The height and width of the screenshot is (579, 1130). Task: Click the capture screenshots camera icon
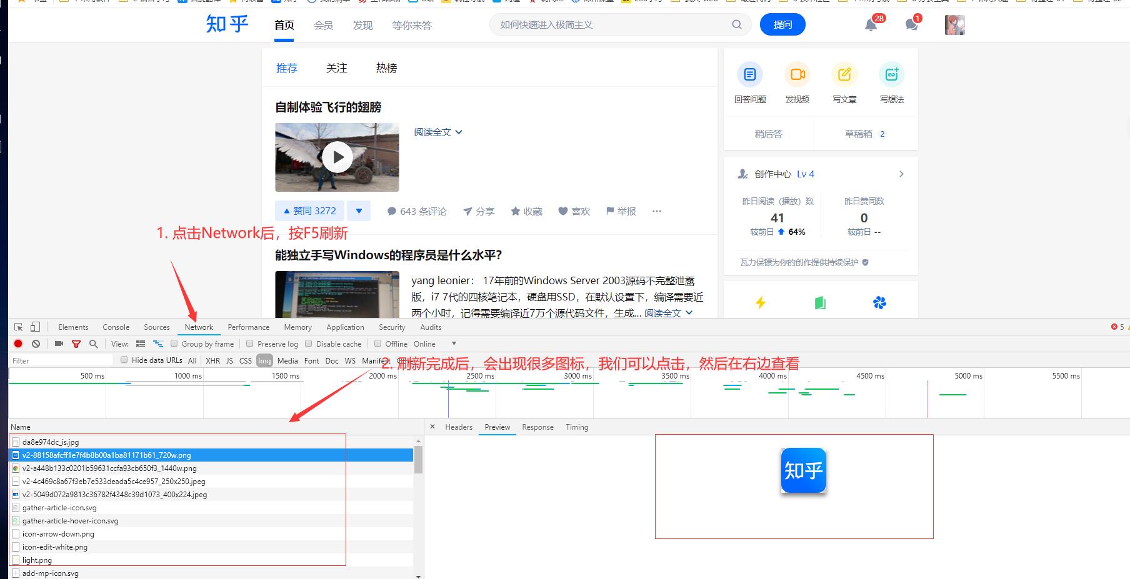click(59, 344)
